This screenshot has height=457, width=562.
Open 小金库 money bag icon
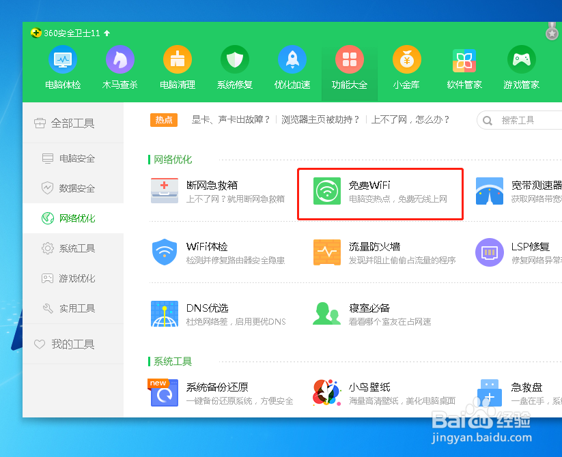(407, 59)
